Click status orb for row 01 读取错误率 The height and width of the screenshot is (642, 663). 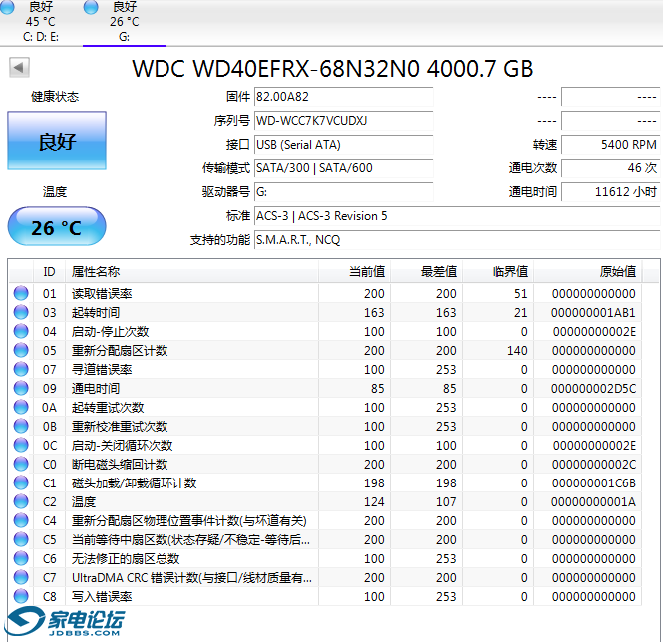pyautogui.click(x=21, y=293)
